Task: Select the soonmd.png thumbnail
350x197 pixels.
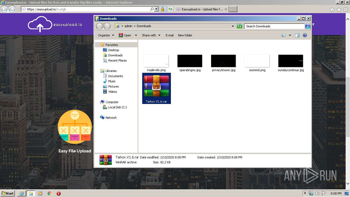Action: (257, 61)
